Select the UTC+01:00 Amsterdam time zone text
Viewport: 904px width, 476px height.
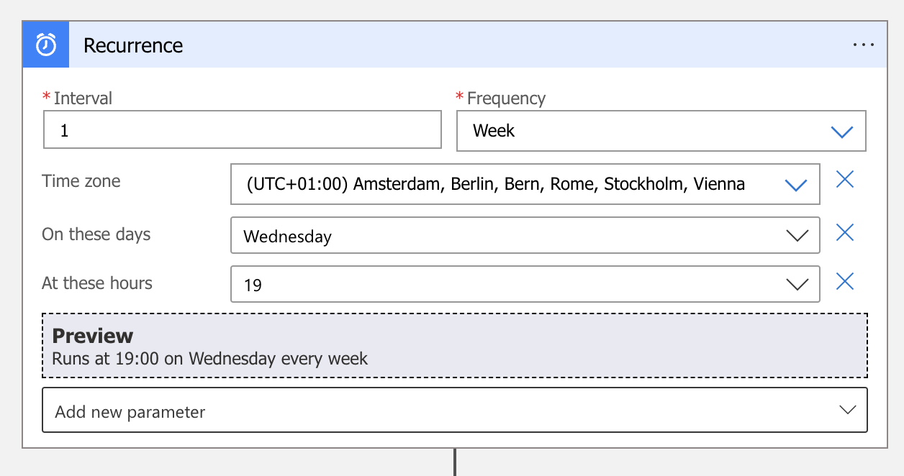[x=495, y=184]
